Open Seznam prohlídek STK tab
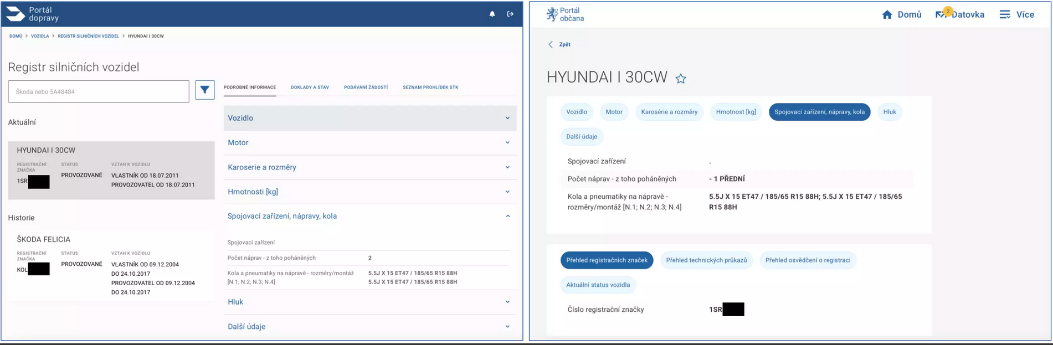Screen dimensions: 1053x345 click(x=430, y=87)
